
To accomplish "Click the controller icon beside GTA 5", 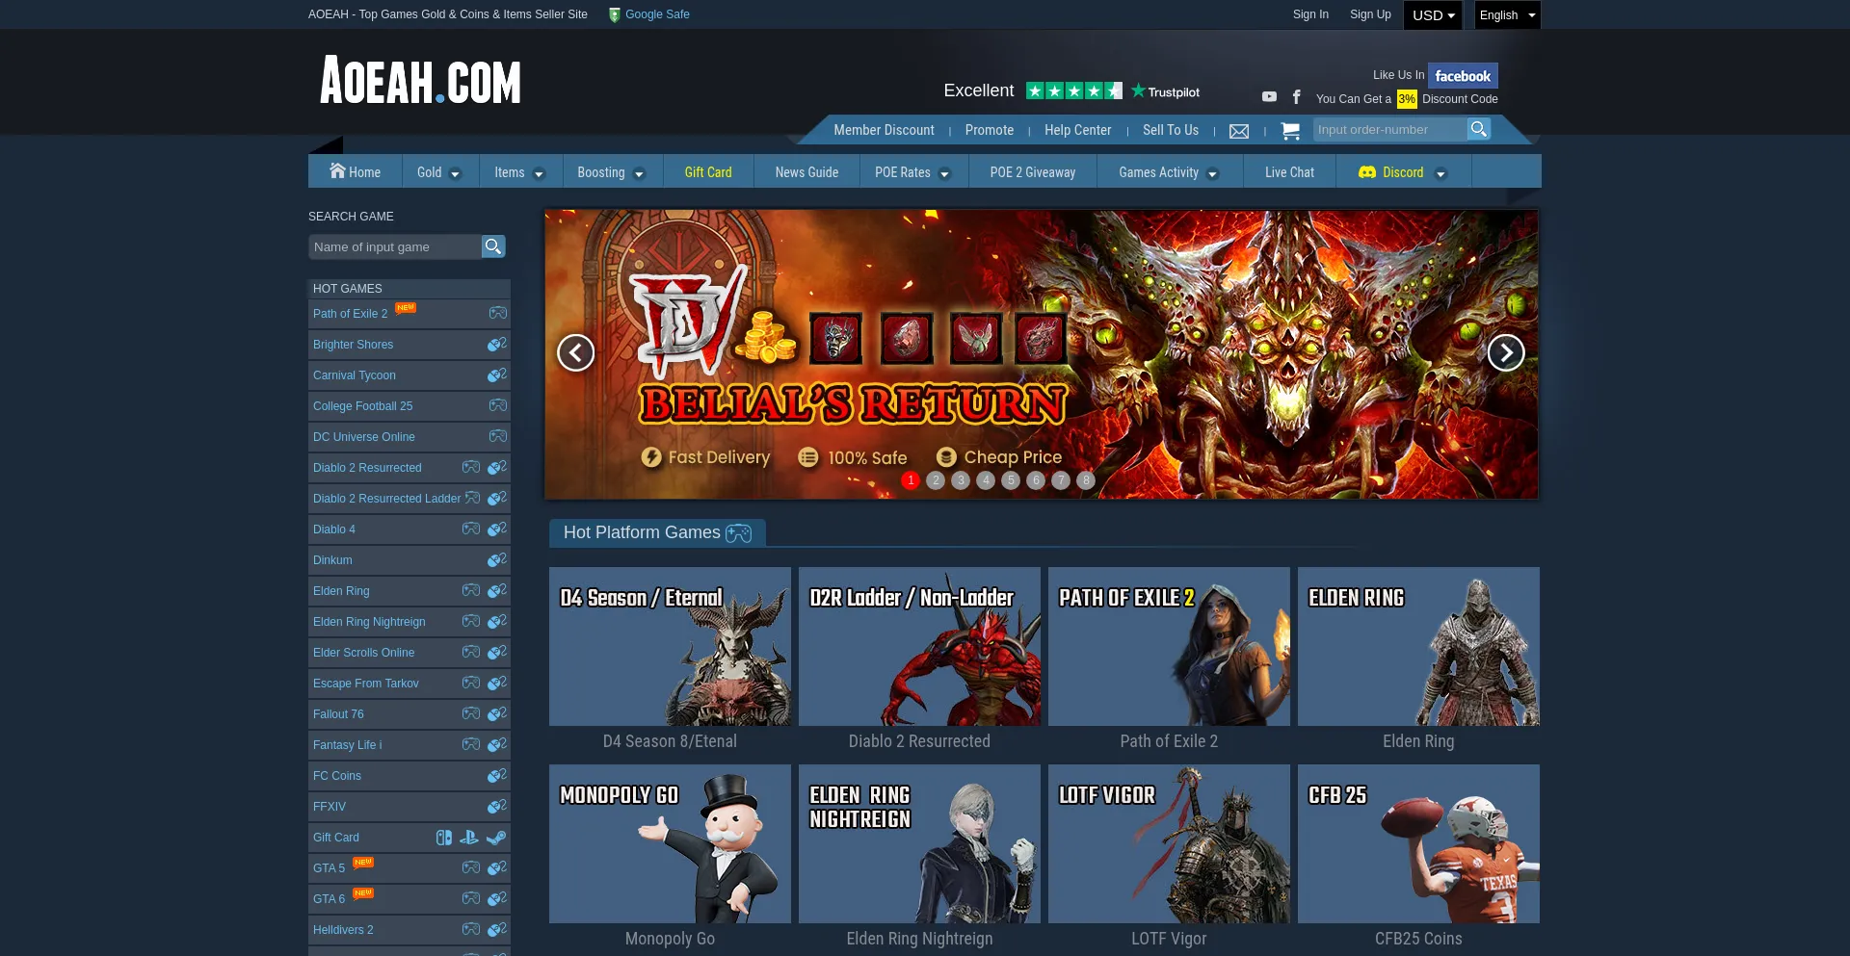I will click(470, 867).
